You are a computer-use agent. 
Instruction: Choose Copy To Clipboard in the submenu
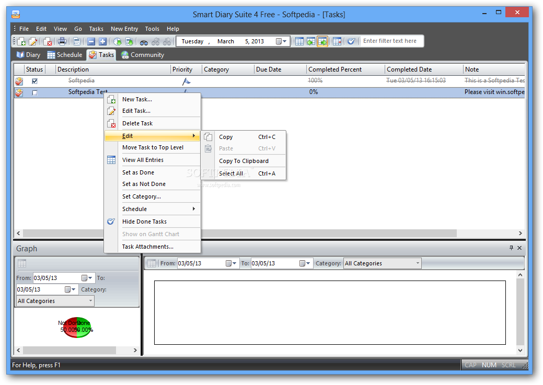[244, 161]
